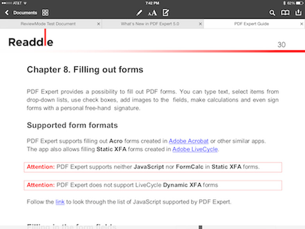Screen dimensions: 305x229
Task: Close the What's New in PDF Expert tab
Action: point(200,24)
